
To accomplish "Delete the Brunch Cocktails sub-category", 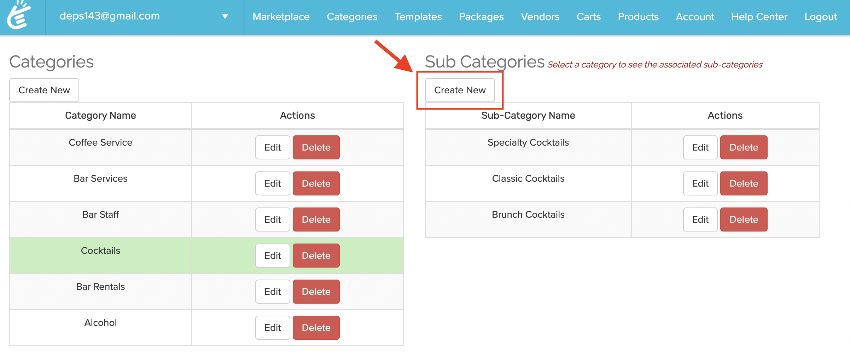I will (744, 220).
